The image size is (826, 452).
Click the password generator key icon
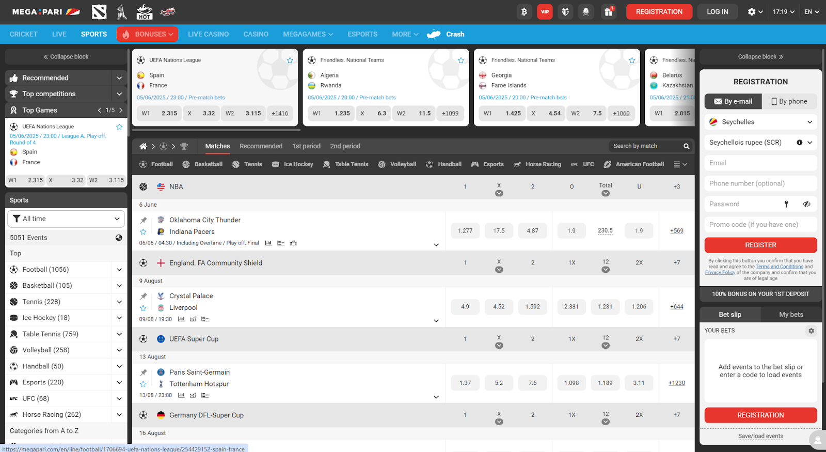(x=786, y=204)
